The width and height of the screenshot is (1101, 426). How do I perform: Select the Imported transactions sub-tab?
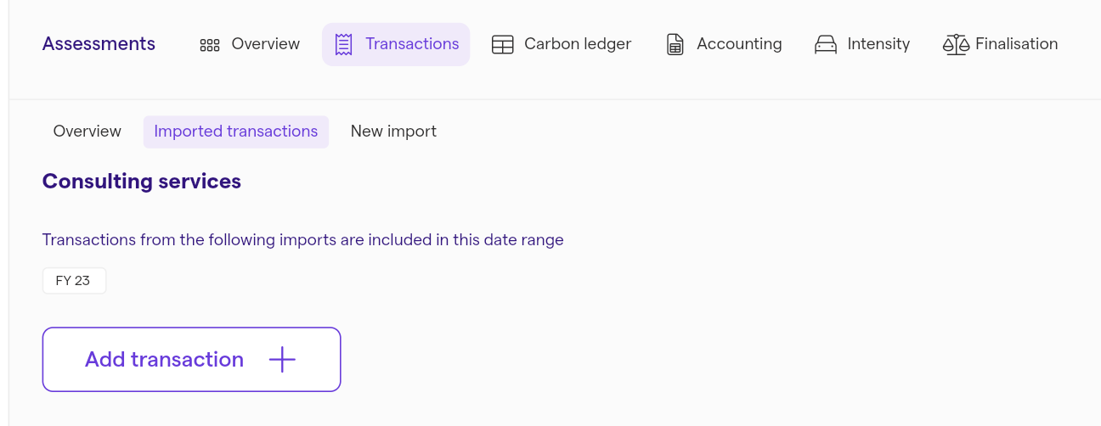coord(236,132)
